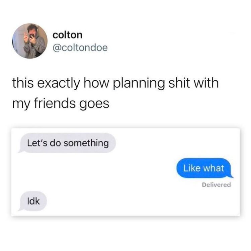Click the 'Delivered' status label

coord(216,185)
